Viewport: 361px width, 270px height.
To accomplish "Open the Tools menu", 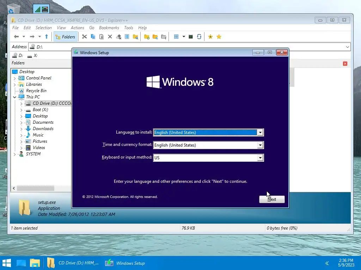I will point(128,28).
